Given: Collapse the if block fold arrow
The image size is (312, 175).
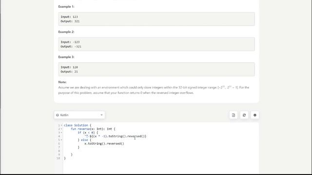Looking at the screenshot, I should click(61, 133).
